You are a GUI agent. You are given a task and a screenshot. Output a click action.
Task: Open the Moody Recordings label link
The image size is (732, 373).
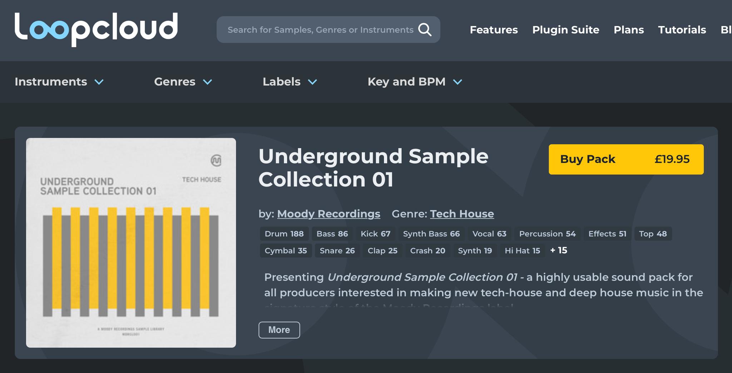[x=328, y=214]
